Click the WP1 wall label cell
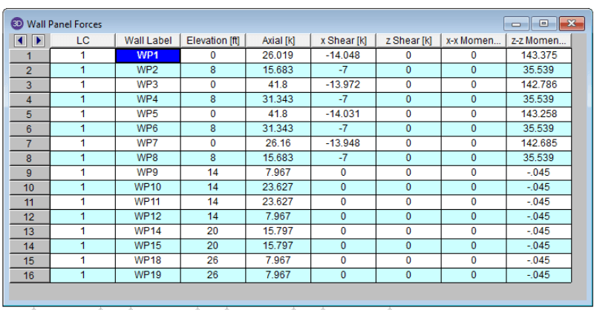 point(148,55)
